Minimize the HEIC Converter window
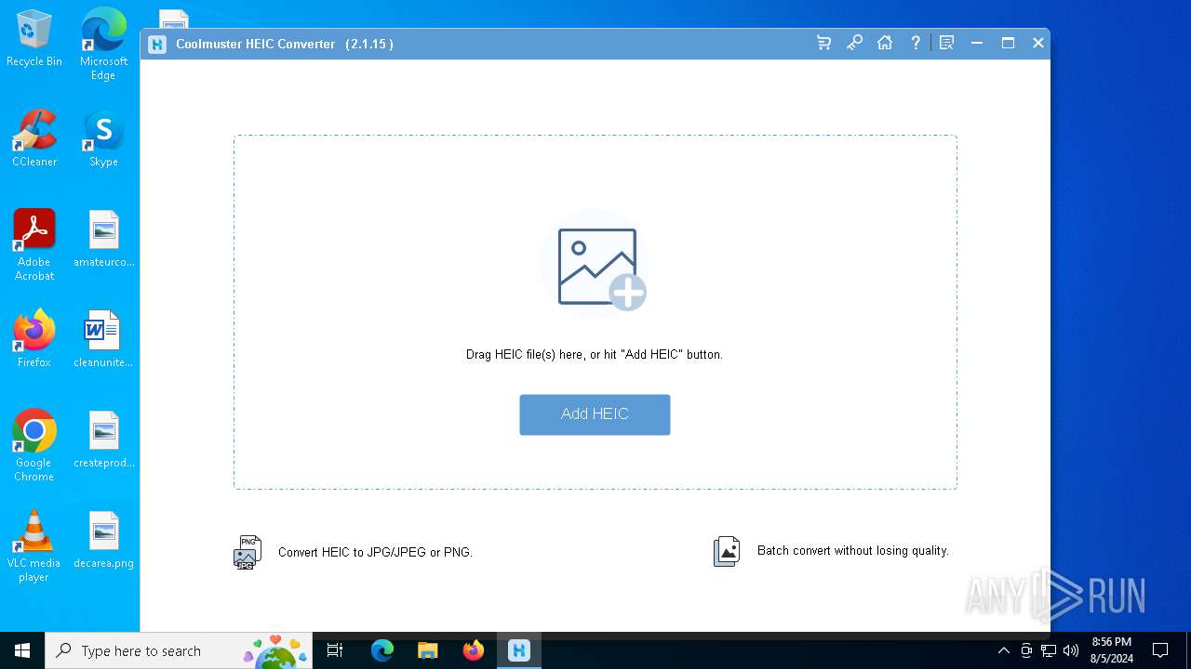Viewport: 1191px width, 669px height. (x=977, y=43)
